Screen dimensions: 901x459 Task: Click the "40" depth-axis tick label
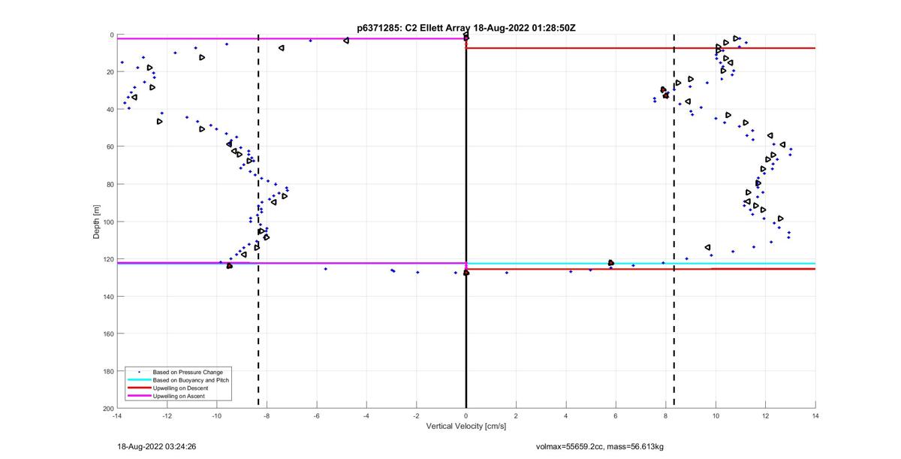110,110
